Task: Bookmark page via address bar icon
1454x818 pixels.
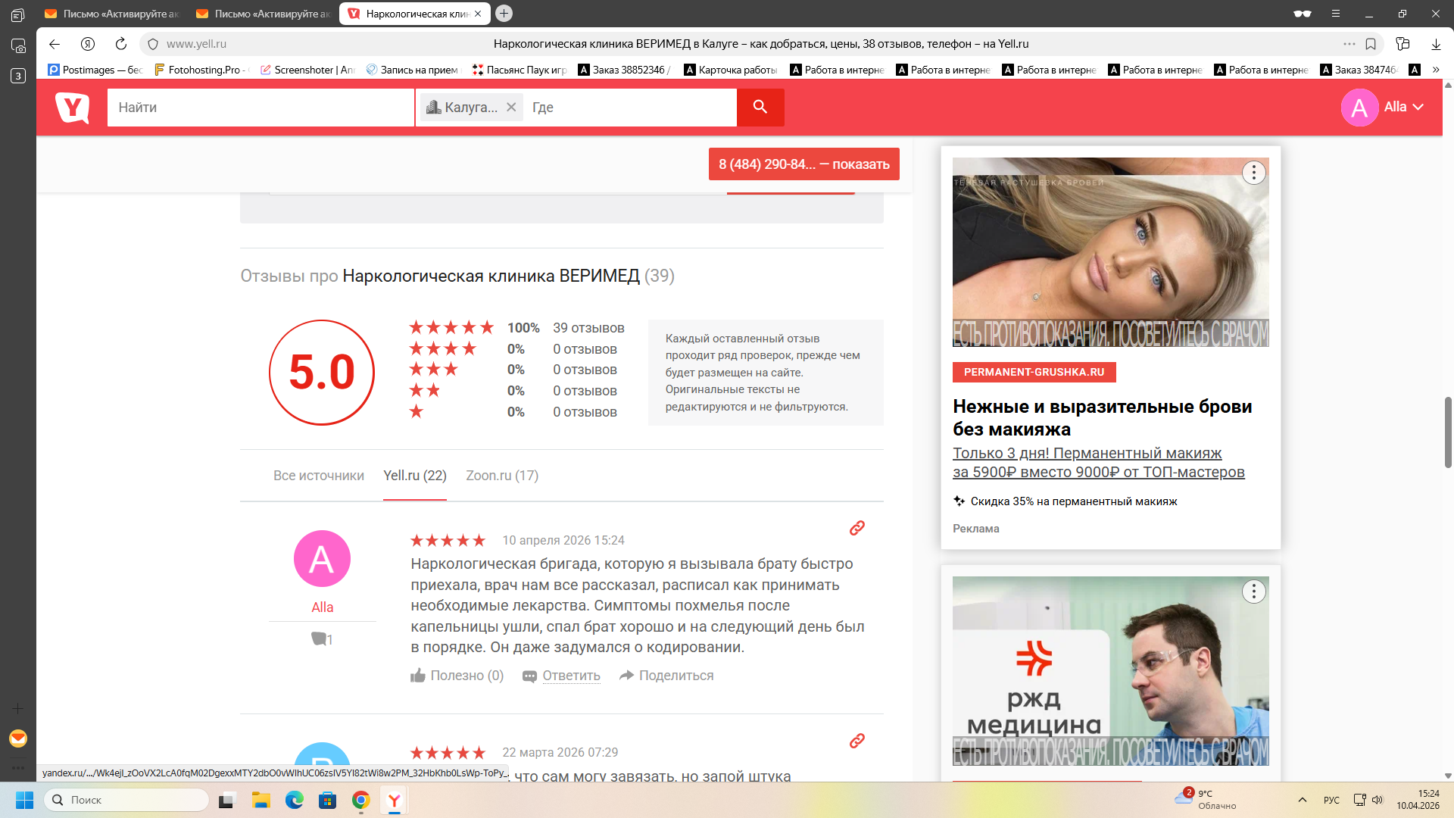Action: 1371,44
